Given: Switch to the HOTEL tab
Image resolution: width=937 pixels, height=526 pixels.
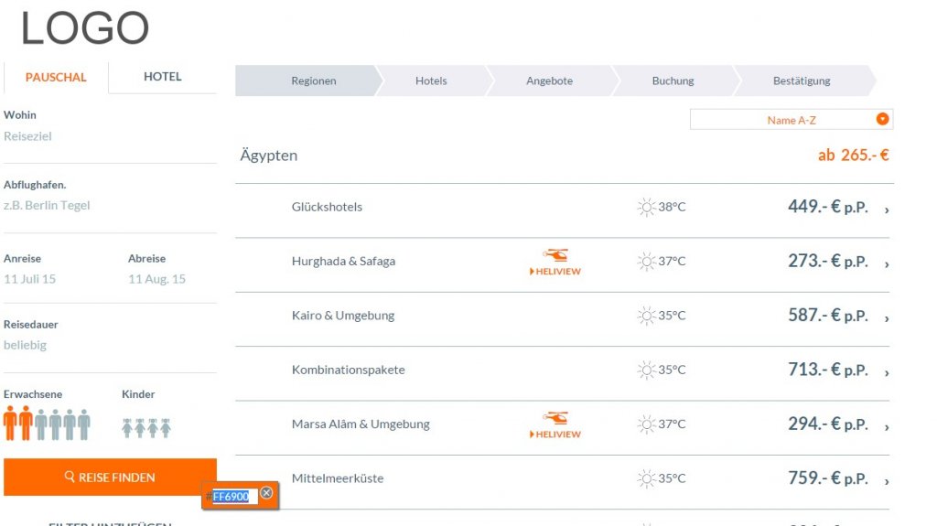Looking at the screenshot, I should click(162, 77).
